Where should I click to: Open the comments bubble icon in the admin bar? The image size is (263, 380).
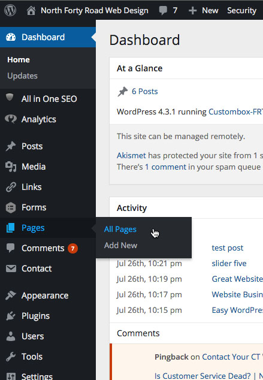163,11
